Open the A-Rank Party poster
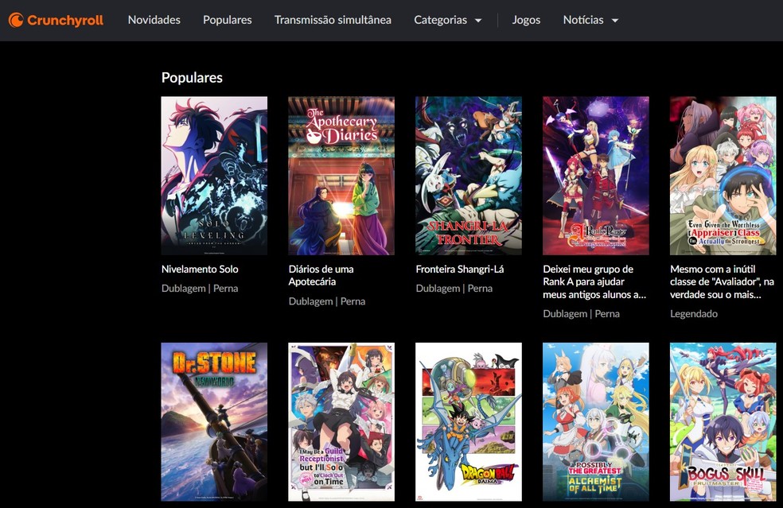The image size is (783, 508). point(596,176)
